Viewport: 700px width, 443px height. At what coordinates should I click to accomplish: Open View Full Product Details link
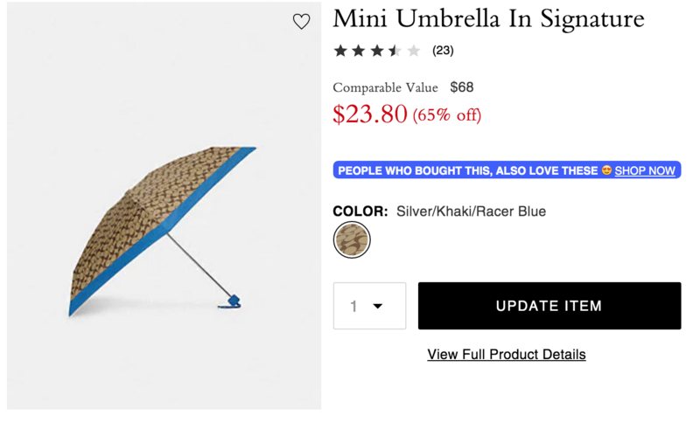507,354
